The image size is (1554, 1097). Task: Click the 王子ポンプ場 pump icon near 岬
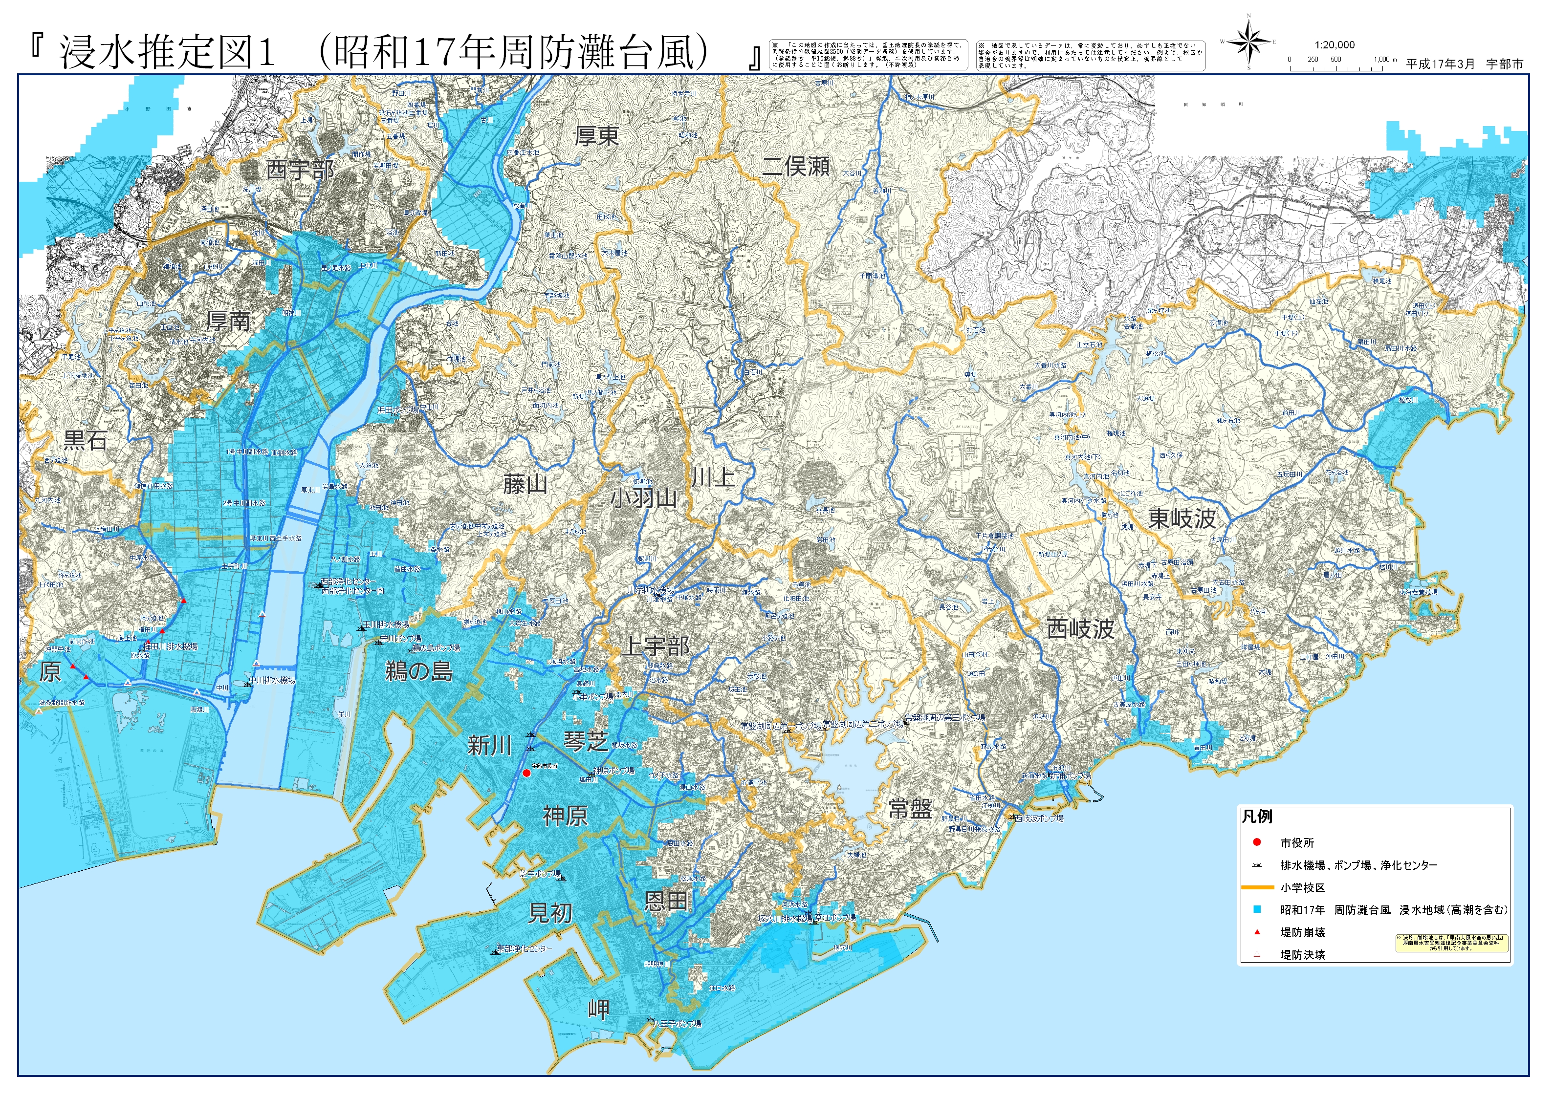pyautogui.click(x=651, y=1022)
